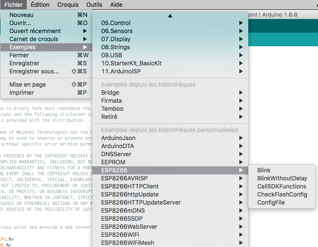Click Enregistrer menu item
This screenshot has height=247, width=318.
tap(46, 63)
